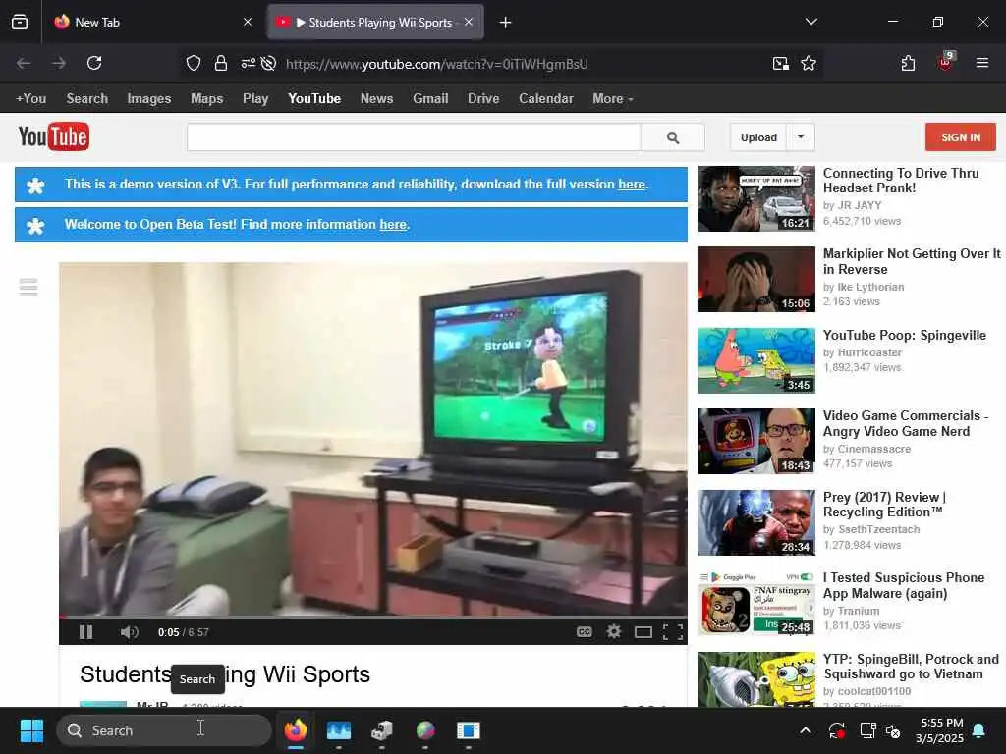Open Firefox View icon at top left
Image resolution: width=1006 pixels, height=754 pixels.
20,22
